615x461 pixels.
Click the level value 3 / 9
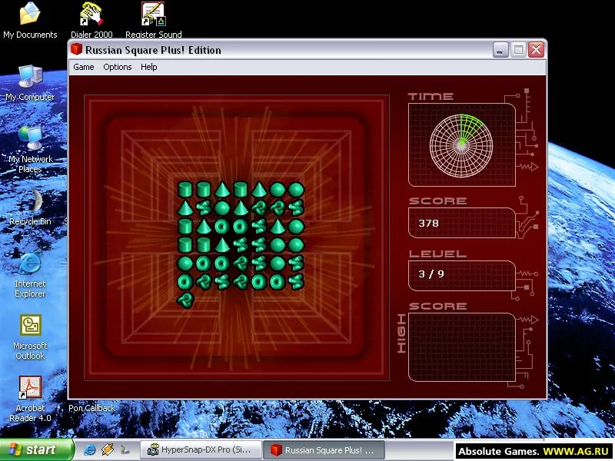[431, 274]
